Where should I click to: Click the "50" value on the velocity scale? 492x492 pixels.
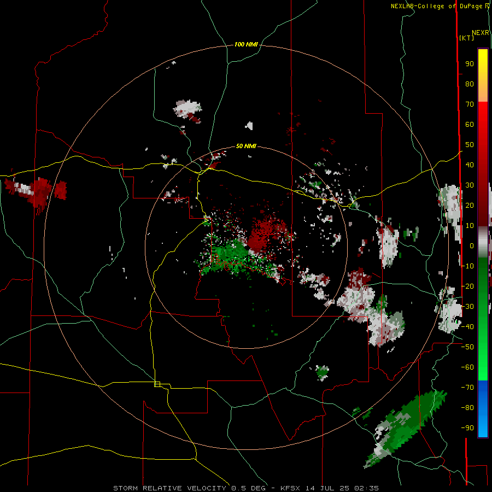(470, 145)
